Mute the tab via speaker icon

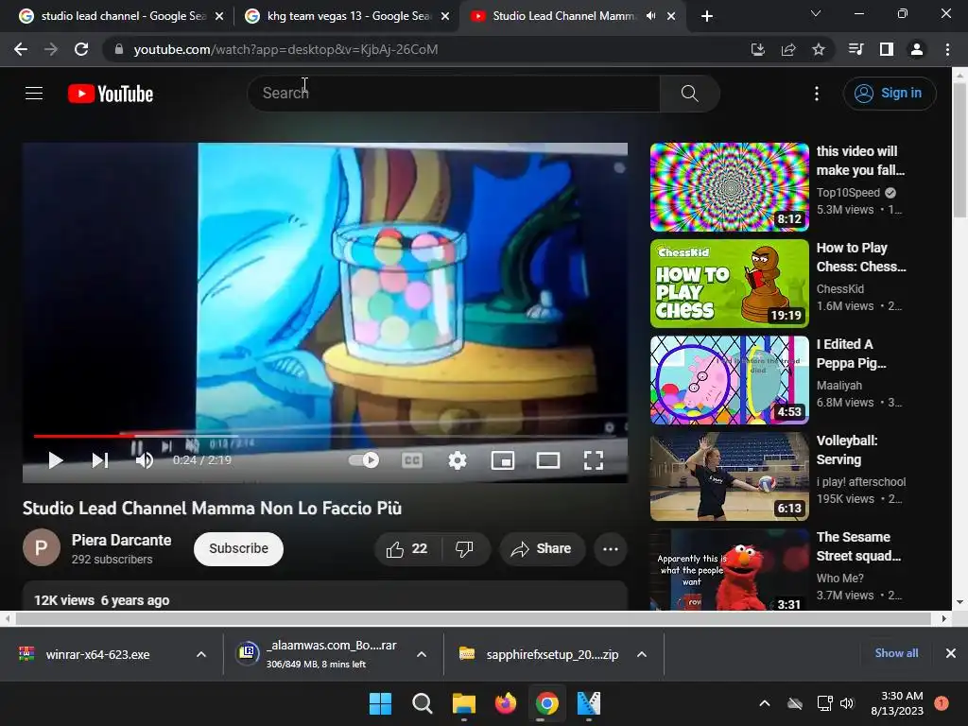(650, 16)
